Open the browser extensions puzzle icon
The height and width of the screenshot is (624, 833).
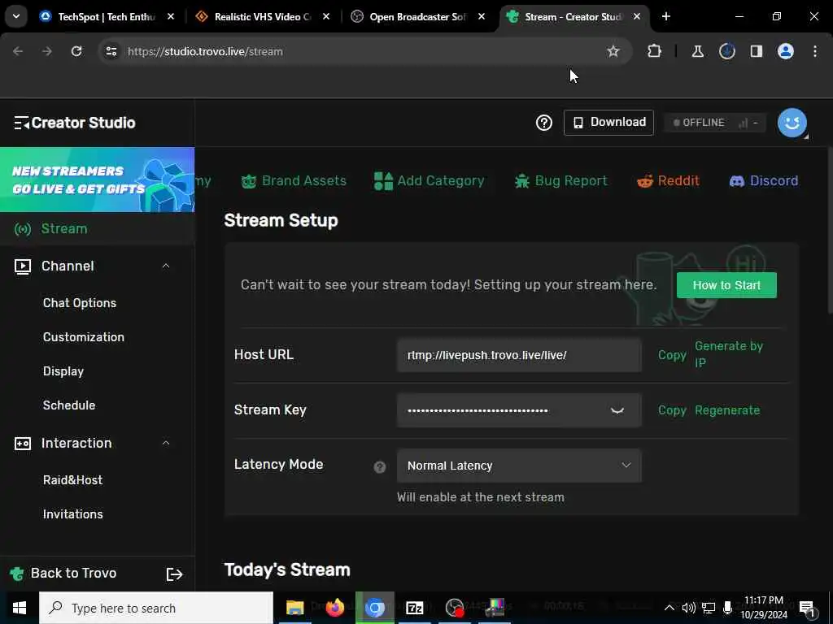pos(655,51)
